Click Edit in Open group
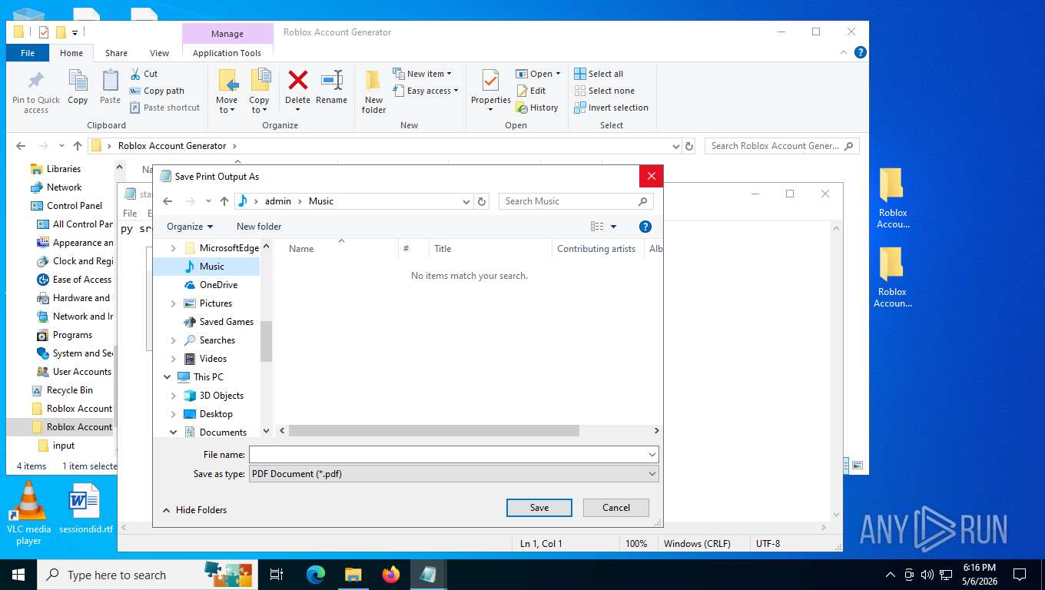The height and width of the screenshot is (590, 1045). coord(530,91)
